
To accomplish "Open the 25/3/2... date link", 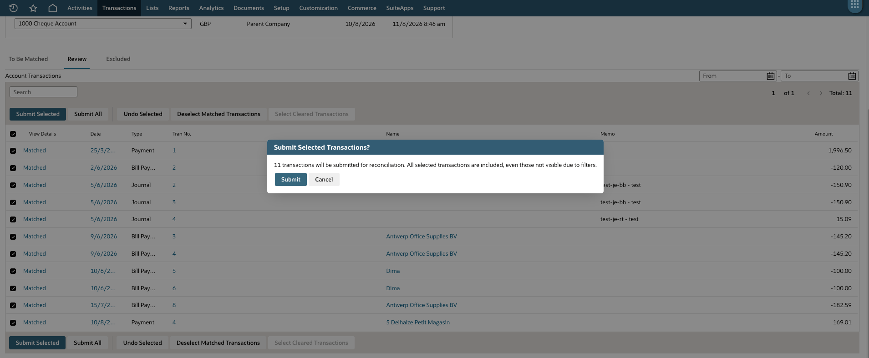I will (103, 151).
